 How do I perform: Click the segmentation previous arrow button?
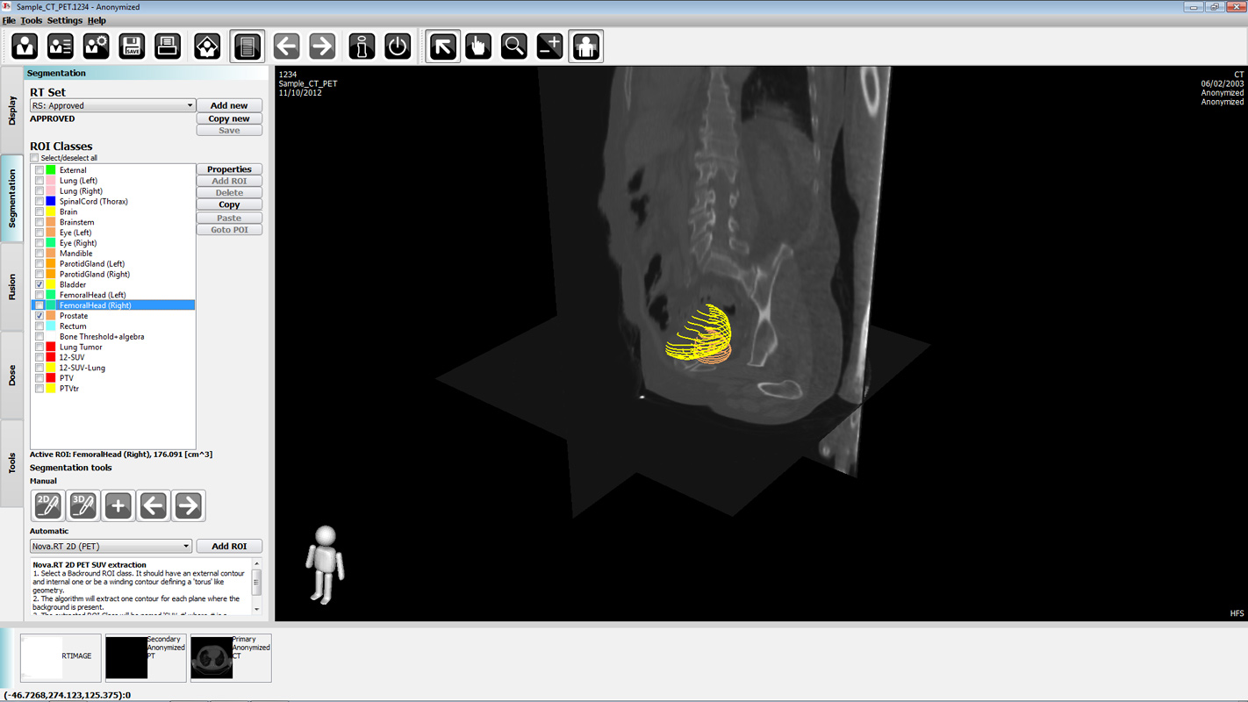point(154,505)
